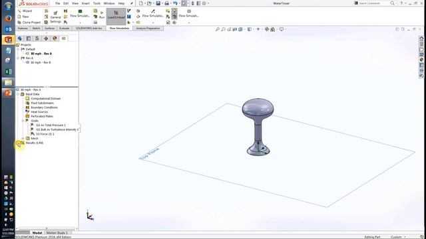Viewport: 426px width, 239px height.
Task: Click the Print icon
Action: (166, 3)
